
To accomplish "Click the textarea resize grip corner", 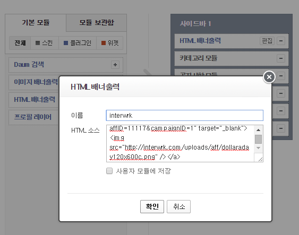I will (x=260, y=159).
